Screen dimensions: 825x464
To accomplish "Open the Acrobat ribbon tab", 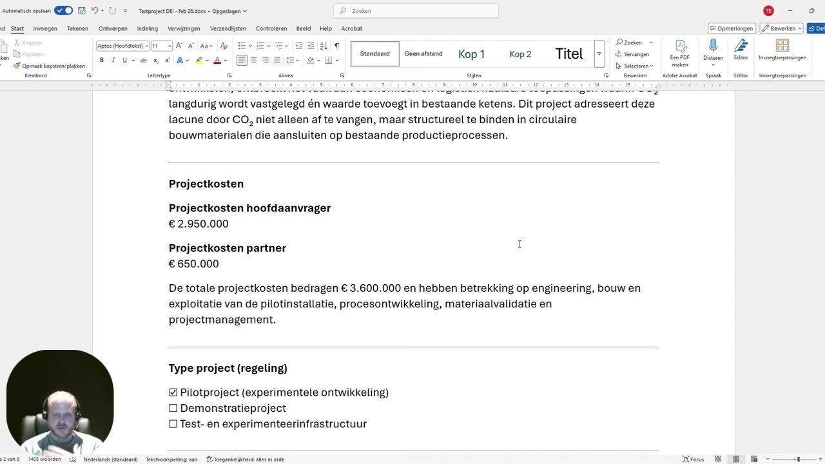I will pyautogui.click(x=352, y=28).
